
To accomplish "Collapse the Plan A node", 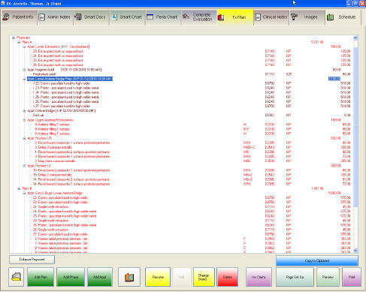I will pos(19,42).
